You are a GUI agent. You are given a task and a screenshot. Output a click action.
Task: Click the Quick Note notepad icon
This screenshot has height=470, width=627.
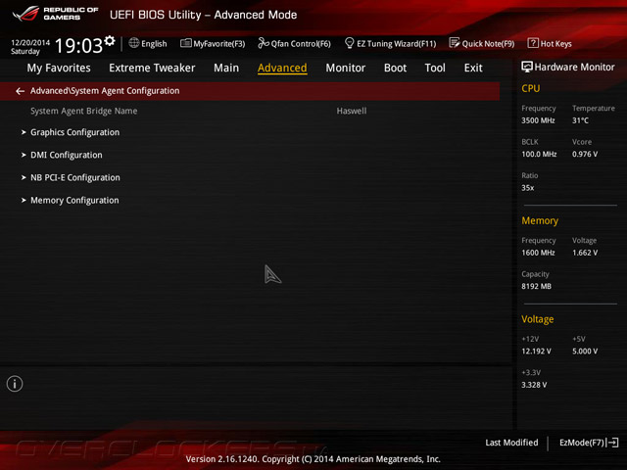pyautogui.click(x=455, y=43)
